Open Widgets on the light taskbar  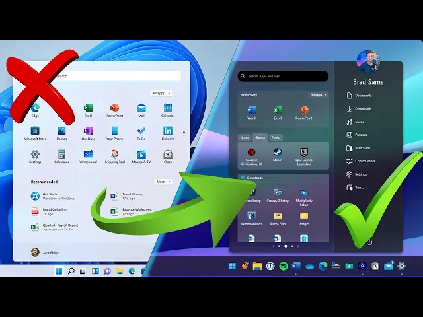tap(95, 271)
